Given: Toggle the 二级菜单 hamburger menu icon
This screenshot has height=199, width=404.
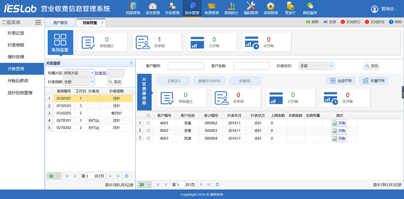Looking at the screenshot, I should (38, 22).
